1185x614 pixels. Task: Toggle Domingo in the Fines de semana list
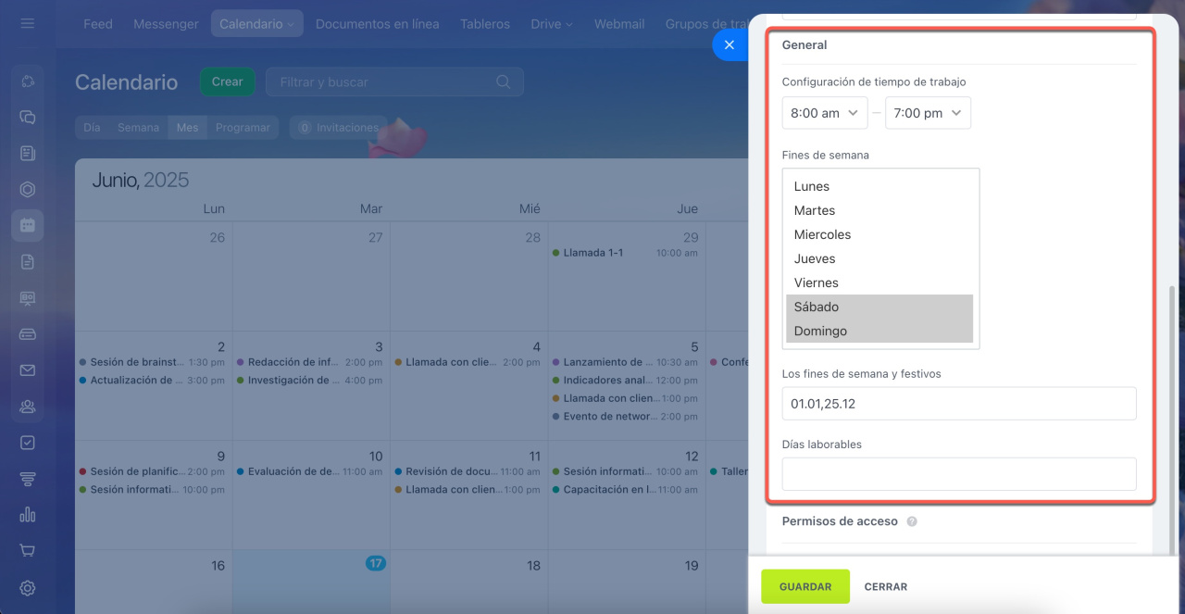coord(879,331)
